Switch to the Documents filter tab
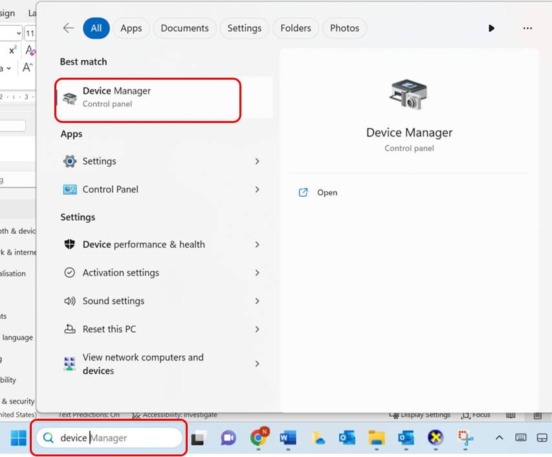 coord(184,28)
